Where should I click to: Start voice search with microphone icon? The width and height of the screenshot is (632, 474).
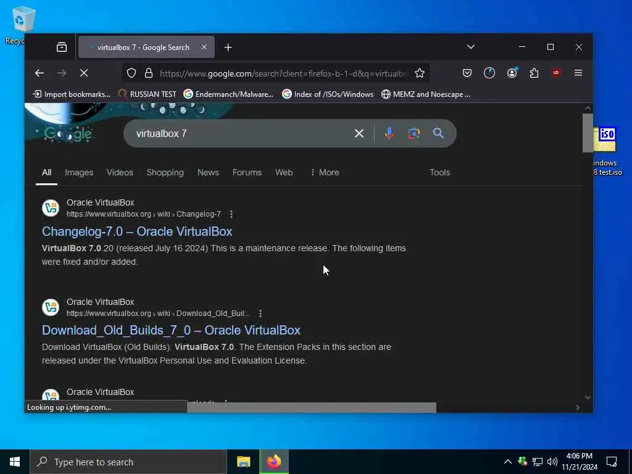(x=389, y=133)
